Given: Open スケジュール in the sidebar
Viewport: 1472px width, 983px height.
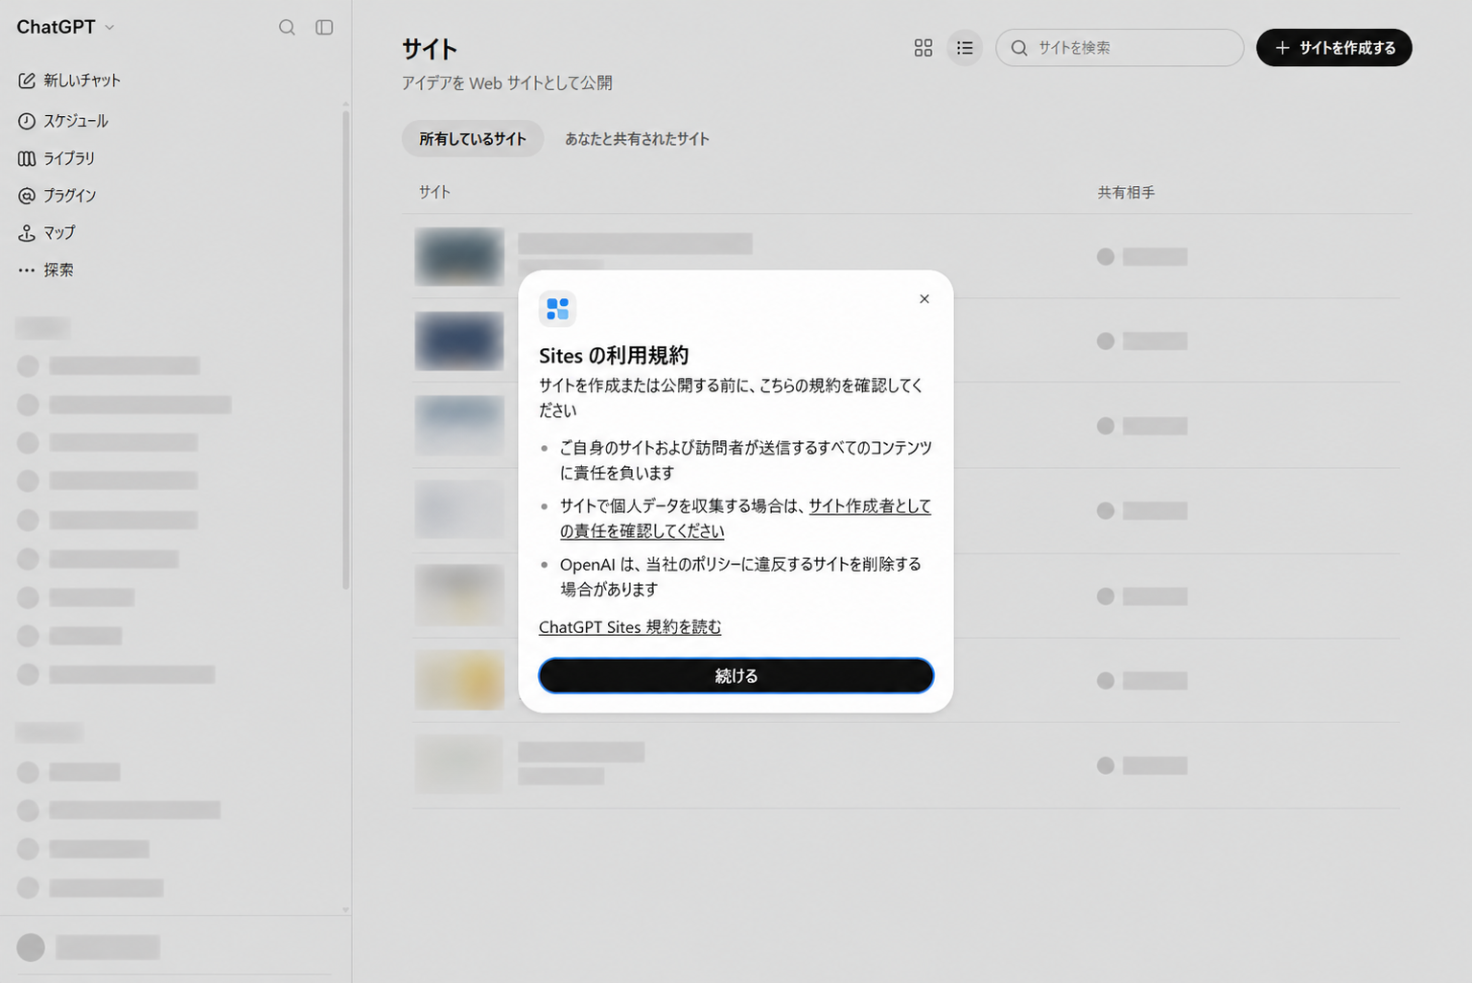Looking at the screenshot, I should click(63, 121).
